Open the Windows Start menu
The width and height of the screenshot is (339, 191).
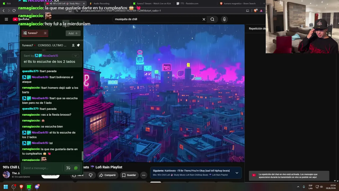point(6,187)
